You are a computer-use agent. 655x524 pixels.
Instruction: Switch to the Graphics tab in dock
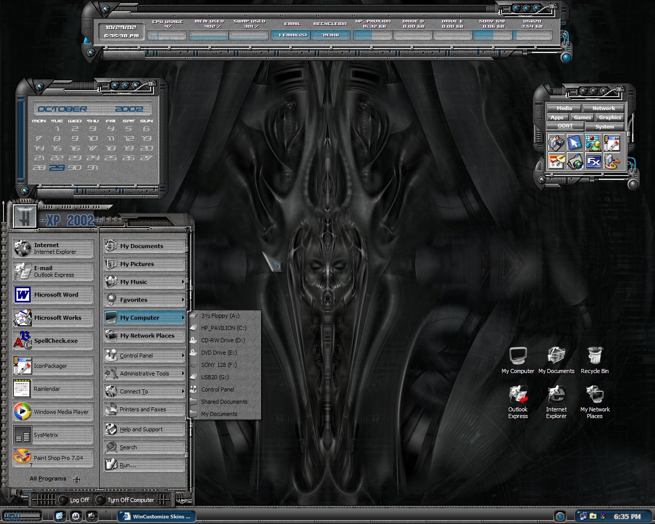pyautogui.click(x=610, y=118)
